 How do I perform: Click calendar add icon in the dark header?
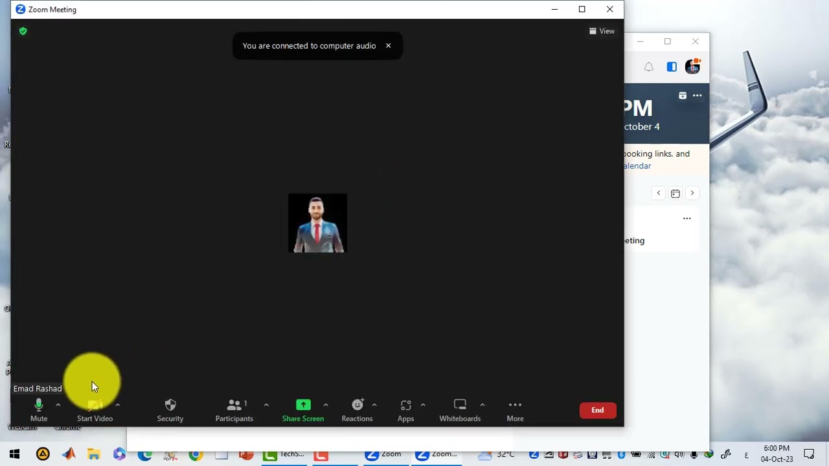pos(683,95)
